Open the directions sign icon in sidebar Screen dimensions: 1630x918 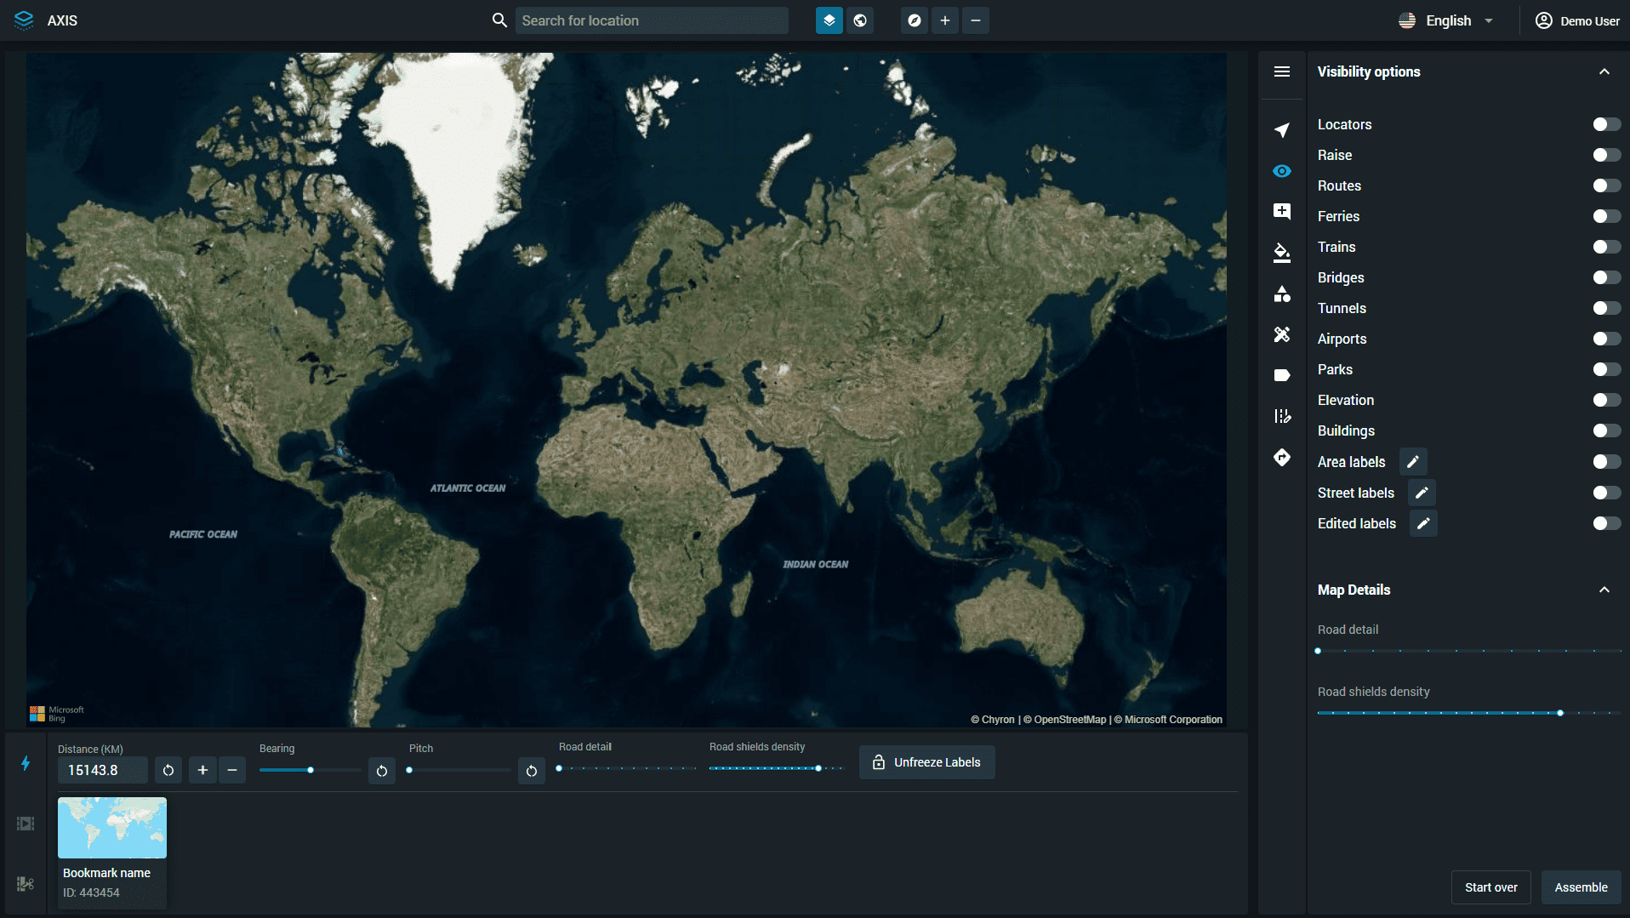(1281, 458)
